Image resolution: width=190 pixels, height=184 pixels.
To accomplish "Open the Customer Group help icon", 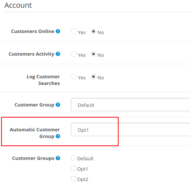I will pos(58,105).
